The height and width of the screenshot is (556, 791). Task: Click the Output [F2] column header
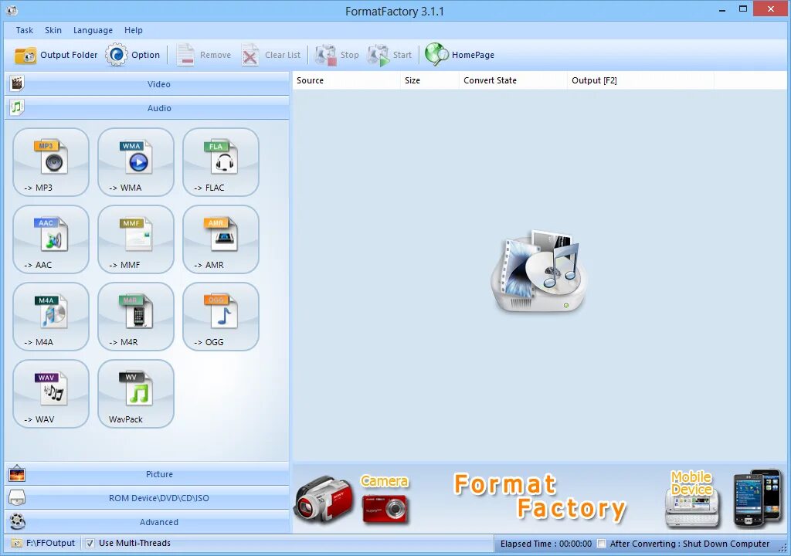point(640,80)
